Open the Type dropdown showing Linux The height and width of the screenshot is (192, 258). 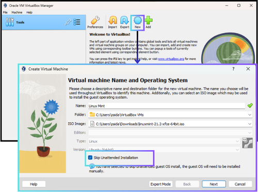click(x=237, y=141)
